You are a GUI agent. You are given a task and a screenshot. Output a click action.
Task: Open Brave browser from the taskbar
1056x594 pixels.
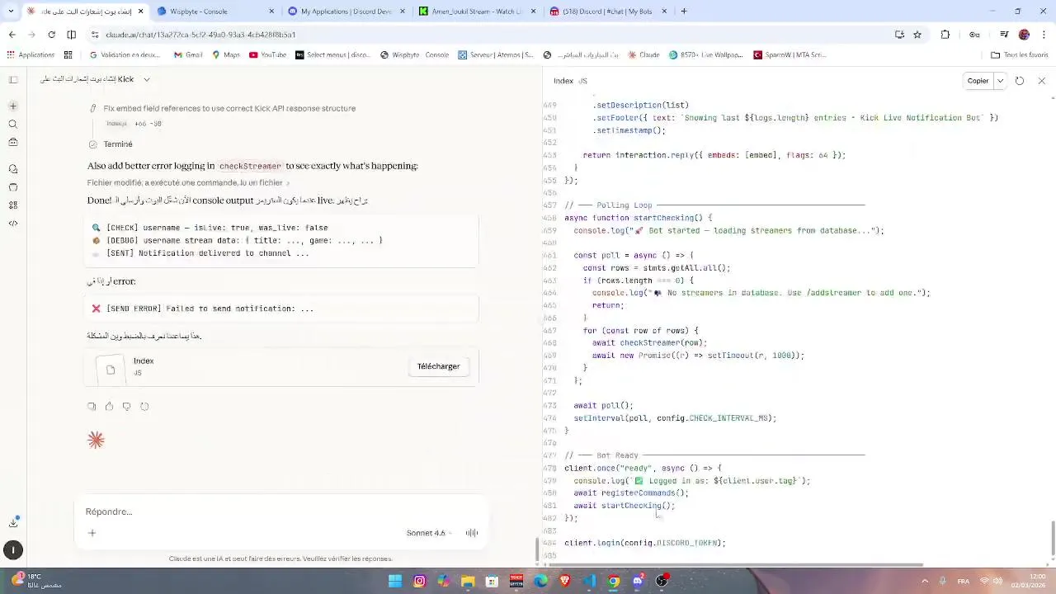[565, 581]
